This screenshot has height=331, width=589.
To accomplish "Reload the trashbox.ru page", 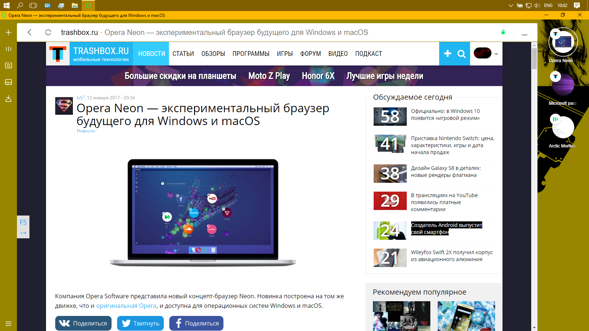I will tap(48, 32).
